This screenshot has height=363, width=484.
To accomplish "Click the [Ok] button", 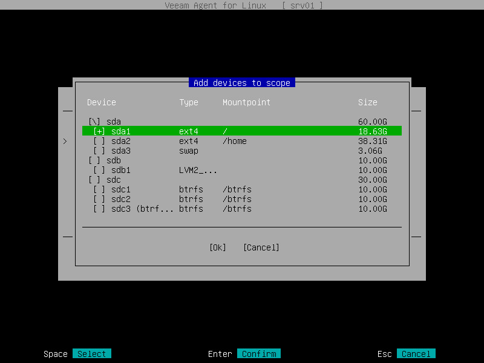I will (x=218, y=247).
